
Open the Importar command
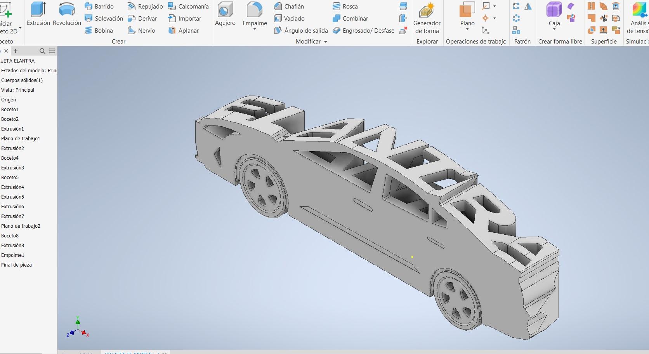pyautogui.click(x=184, y=19)
